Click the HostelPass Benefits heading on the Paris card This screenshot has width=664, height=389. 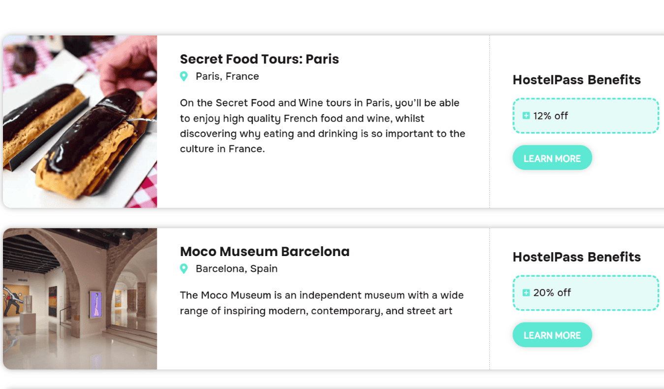576,79
